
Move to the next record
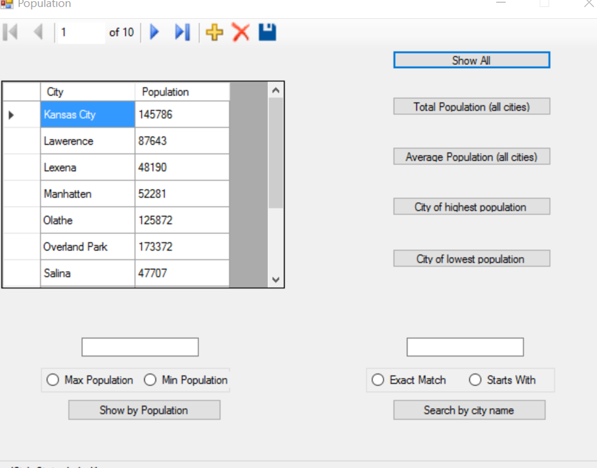coord(154,32)
